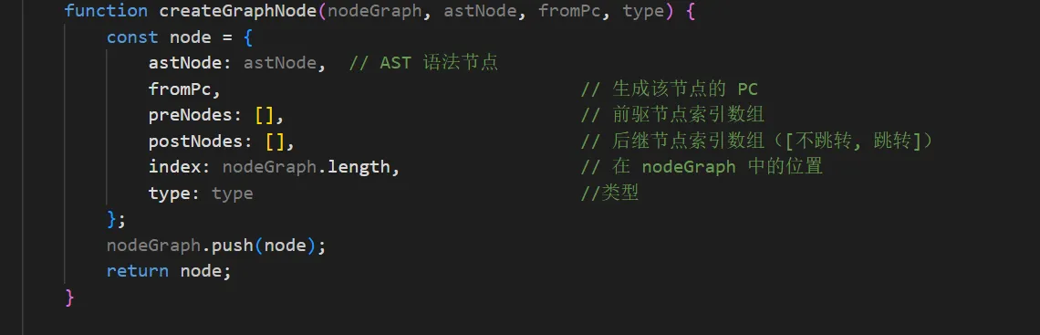Click the postNodes property key
The image size is (1040, 335).
tap(195, 141)
